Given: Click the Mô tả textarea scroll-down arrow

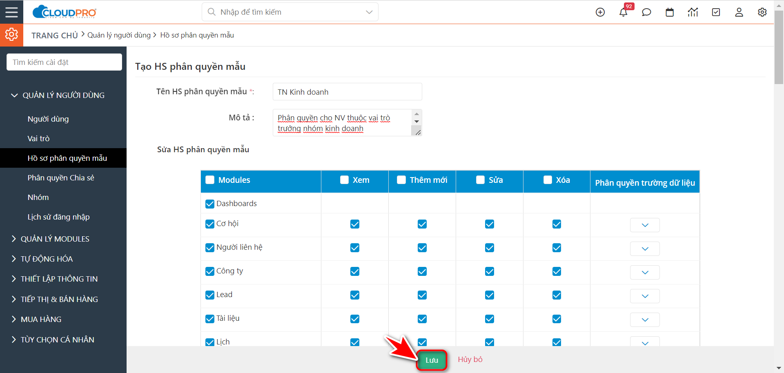Looking at the screenshot, I should click(416, 121).
